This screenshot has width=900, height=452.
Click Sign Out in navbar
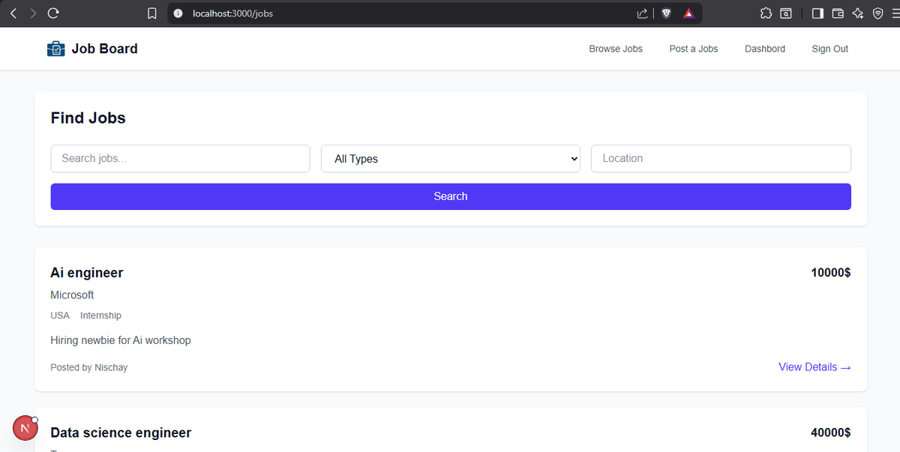point(830,49)
